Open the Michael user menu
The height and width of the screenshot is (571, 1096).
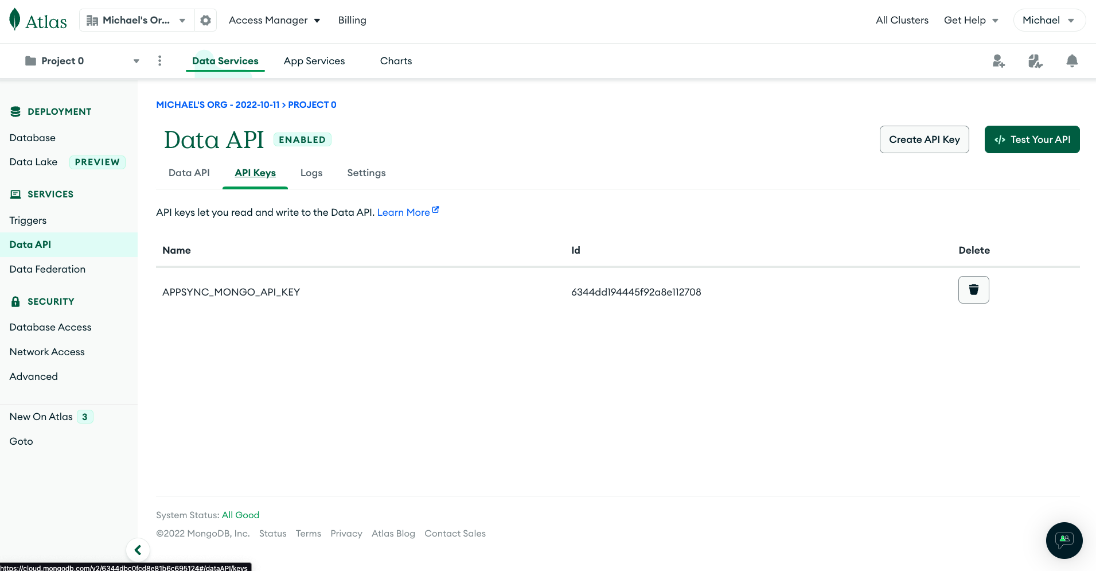click(1049, 21)
